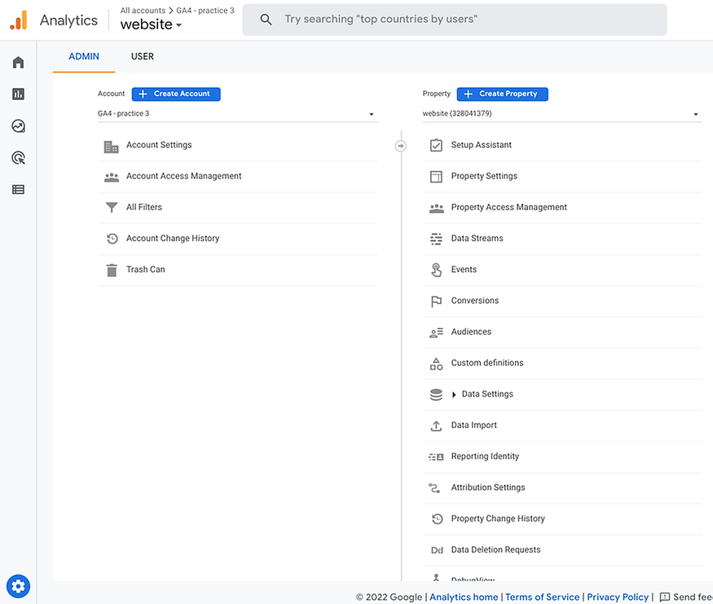
Task: Click the Reporting Identity icon
Action: pyautogui.click(x=436, y=457)
